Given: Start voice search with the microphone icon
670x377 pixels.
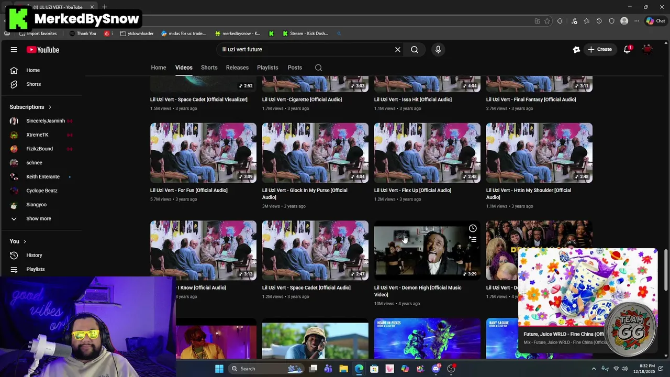Looking at the screenshot, I should click(x=438, y=50).
